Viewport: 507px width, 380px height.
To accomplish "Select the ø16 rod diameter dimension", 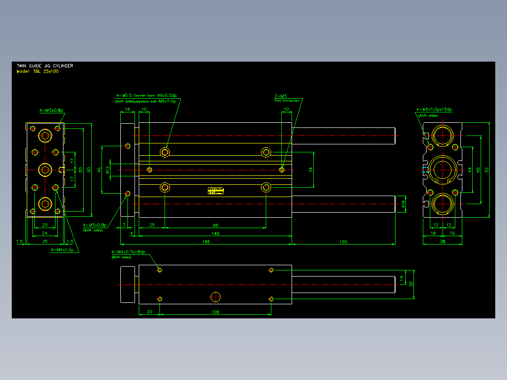I will 403,204.
